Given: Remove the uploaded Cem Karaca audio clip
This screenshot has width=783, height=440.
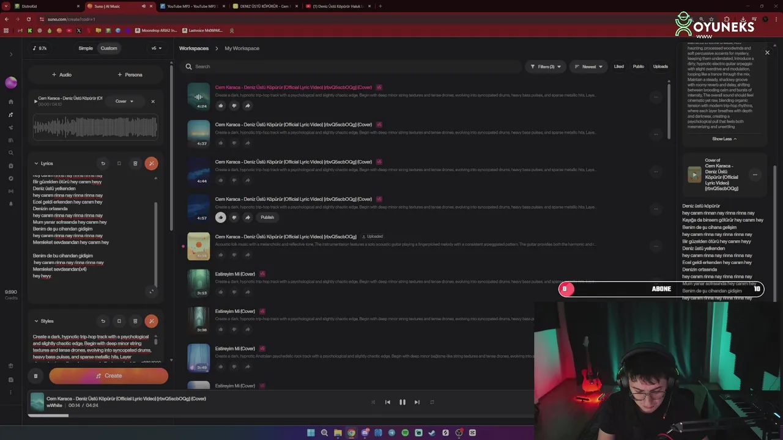Looking at the screenshot, I should point(153,101).
